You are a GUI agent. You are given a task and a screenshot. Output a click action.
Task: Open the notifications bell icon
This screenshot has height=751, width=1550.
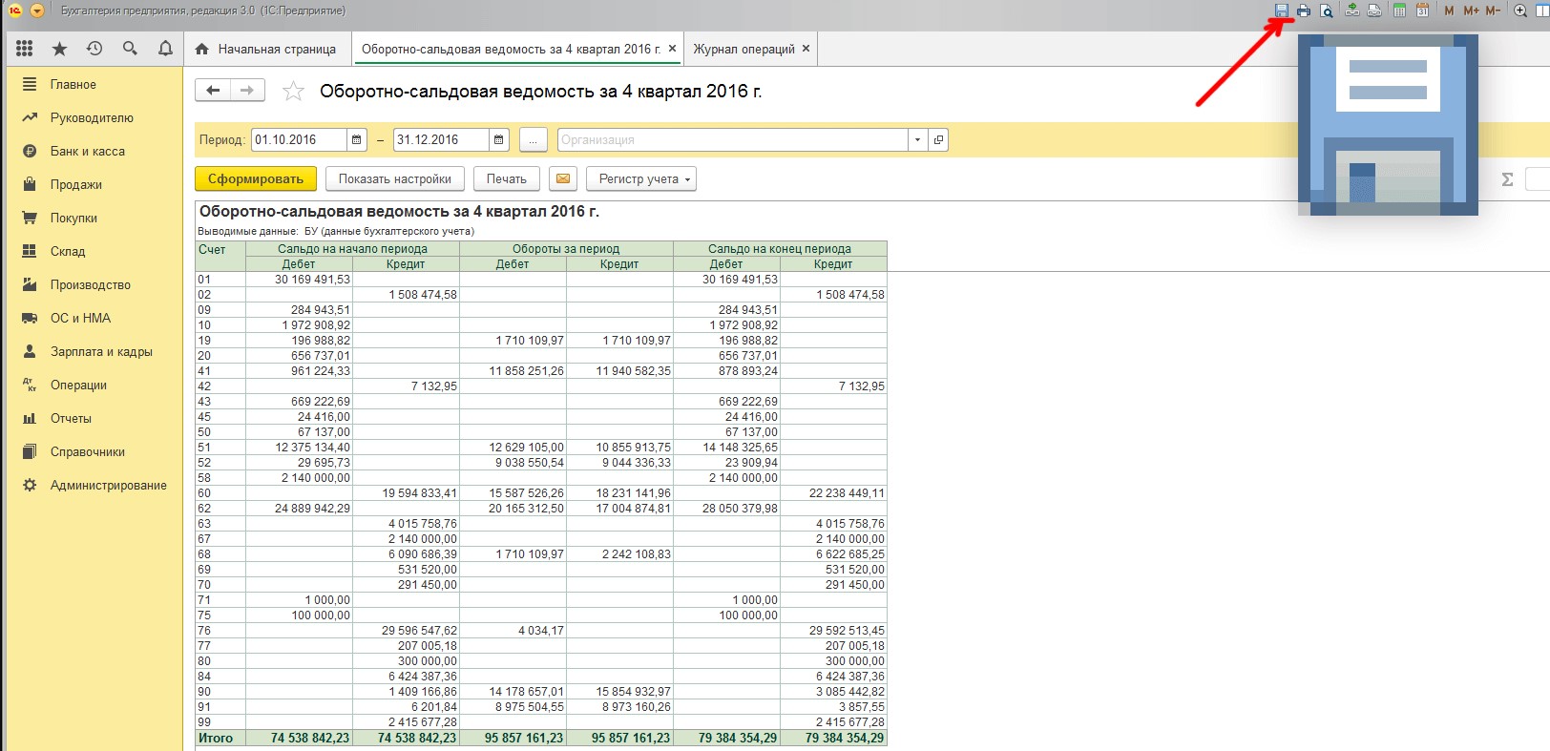[165, 49]
